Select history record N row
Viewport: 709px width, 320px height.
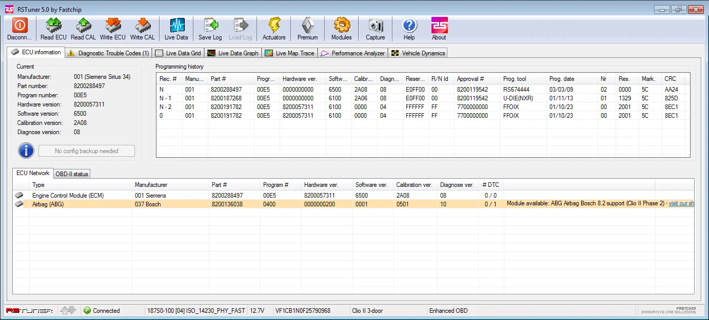coord(423,89)
